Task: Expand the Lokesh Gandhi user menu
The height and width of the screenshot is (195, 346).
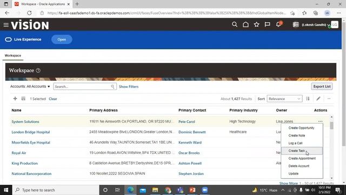Action: point(316,25)
